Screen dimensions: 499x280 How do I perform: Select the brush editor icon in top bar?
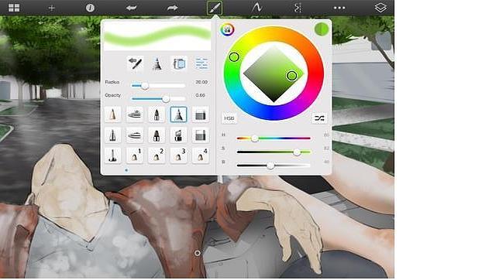(215, 8)
